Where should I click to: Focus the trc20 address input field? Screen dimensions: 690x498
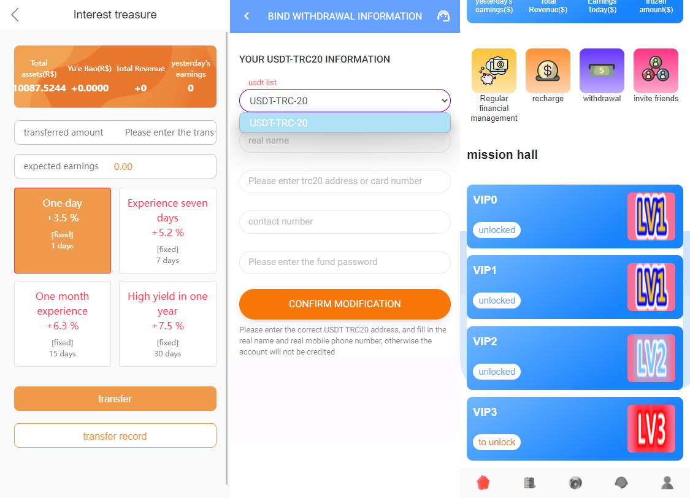point(345,182)
